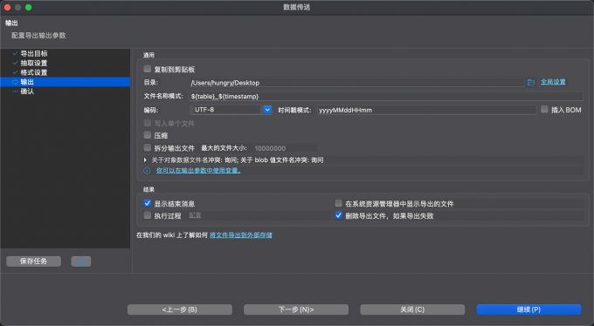Toggle the 拆分输出文件 checkbox
Viewport: 594px width, 326px height.
click(148, 147)
